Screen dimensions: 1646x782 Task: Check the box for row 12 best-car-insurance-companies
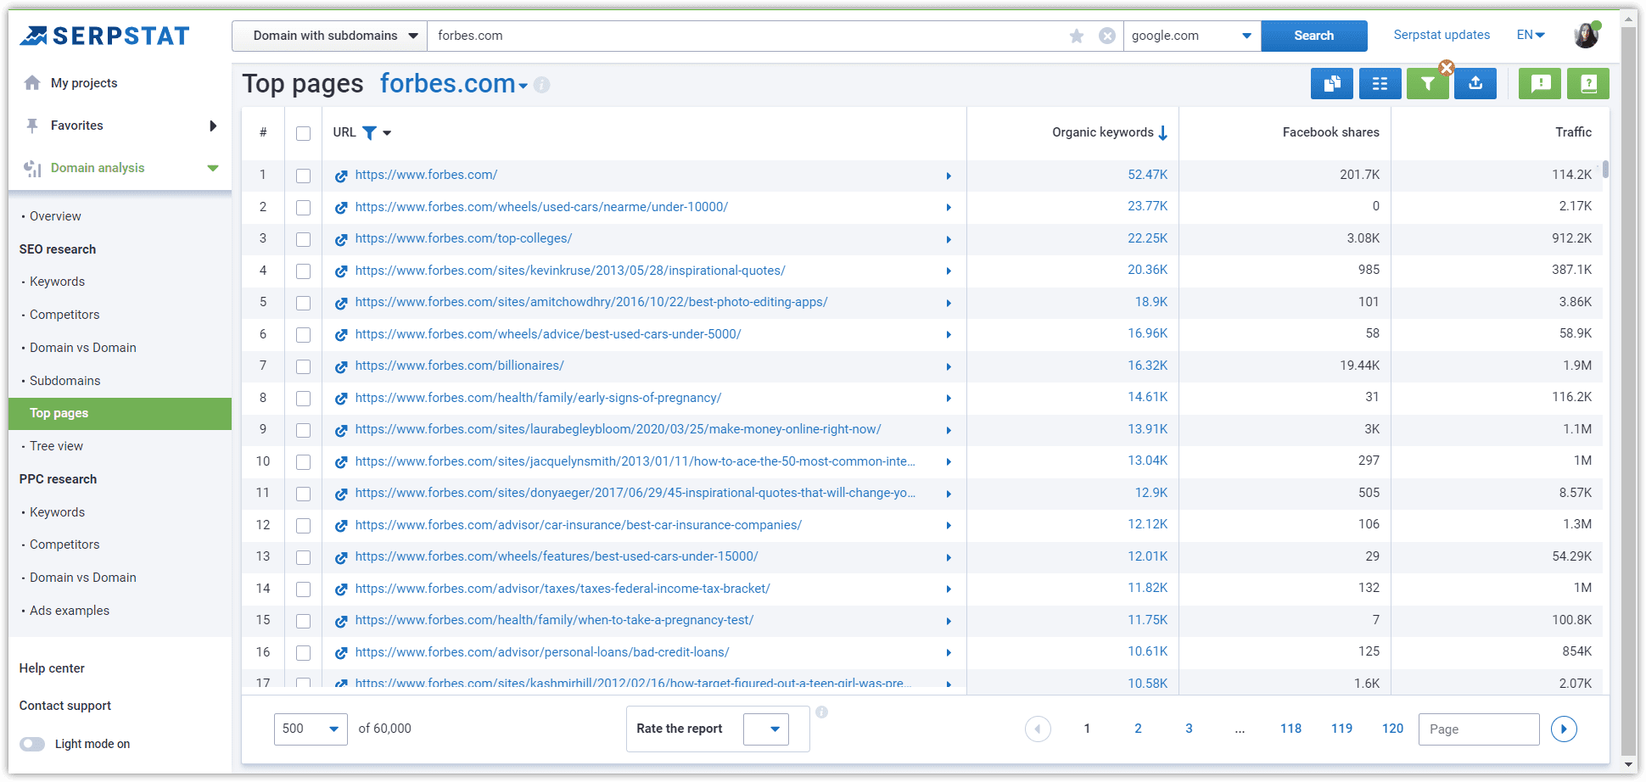(x=303, y=526)
